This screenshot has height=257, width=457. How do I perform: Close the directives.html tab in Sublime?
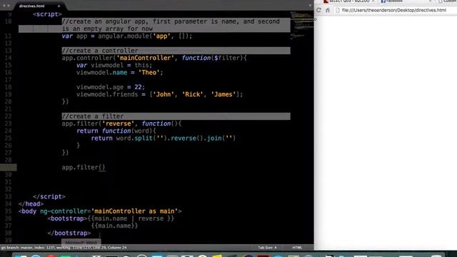59,6
